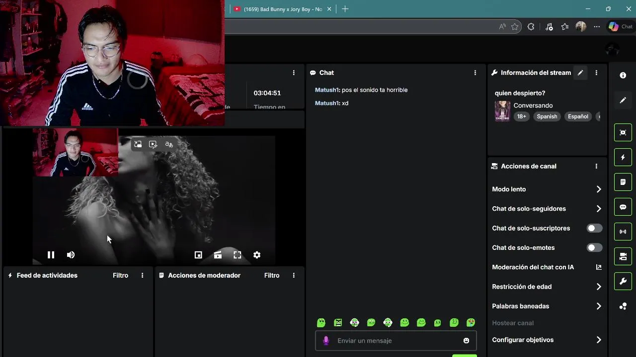Open Feed de actividades options menu

tap(142, 275)
